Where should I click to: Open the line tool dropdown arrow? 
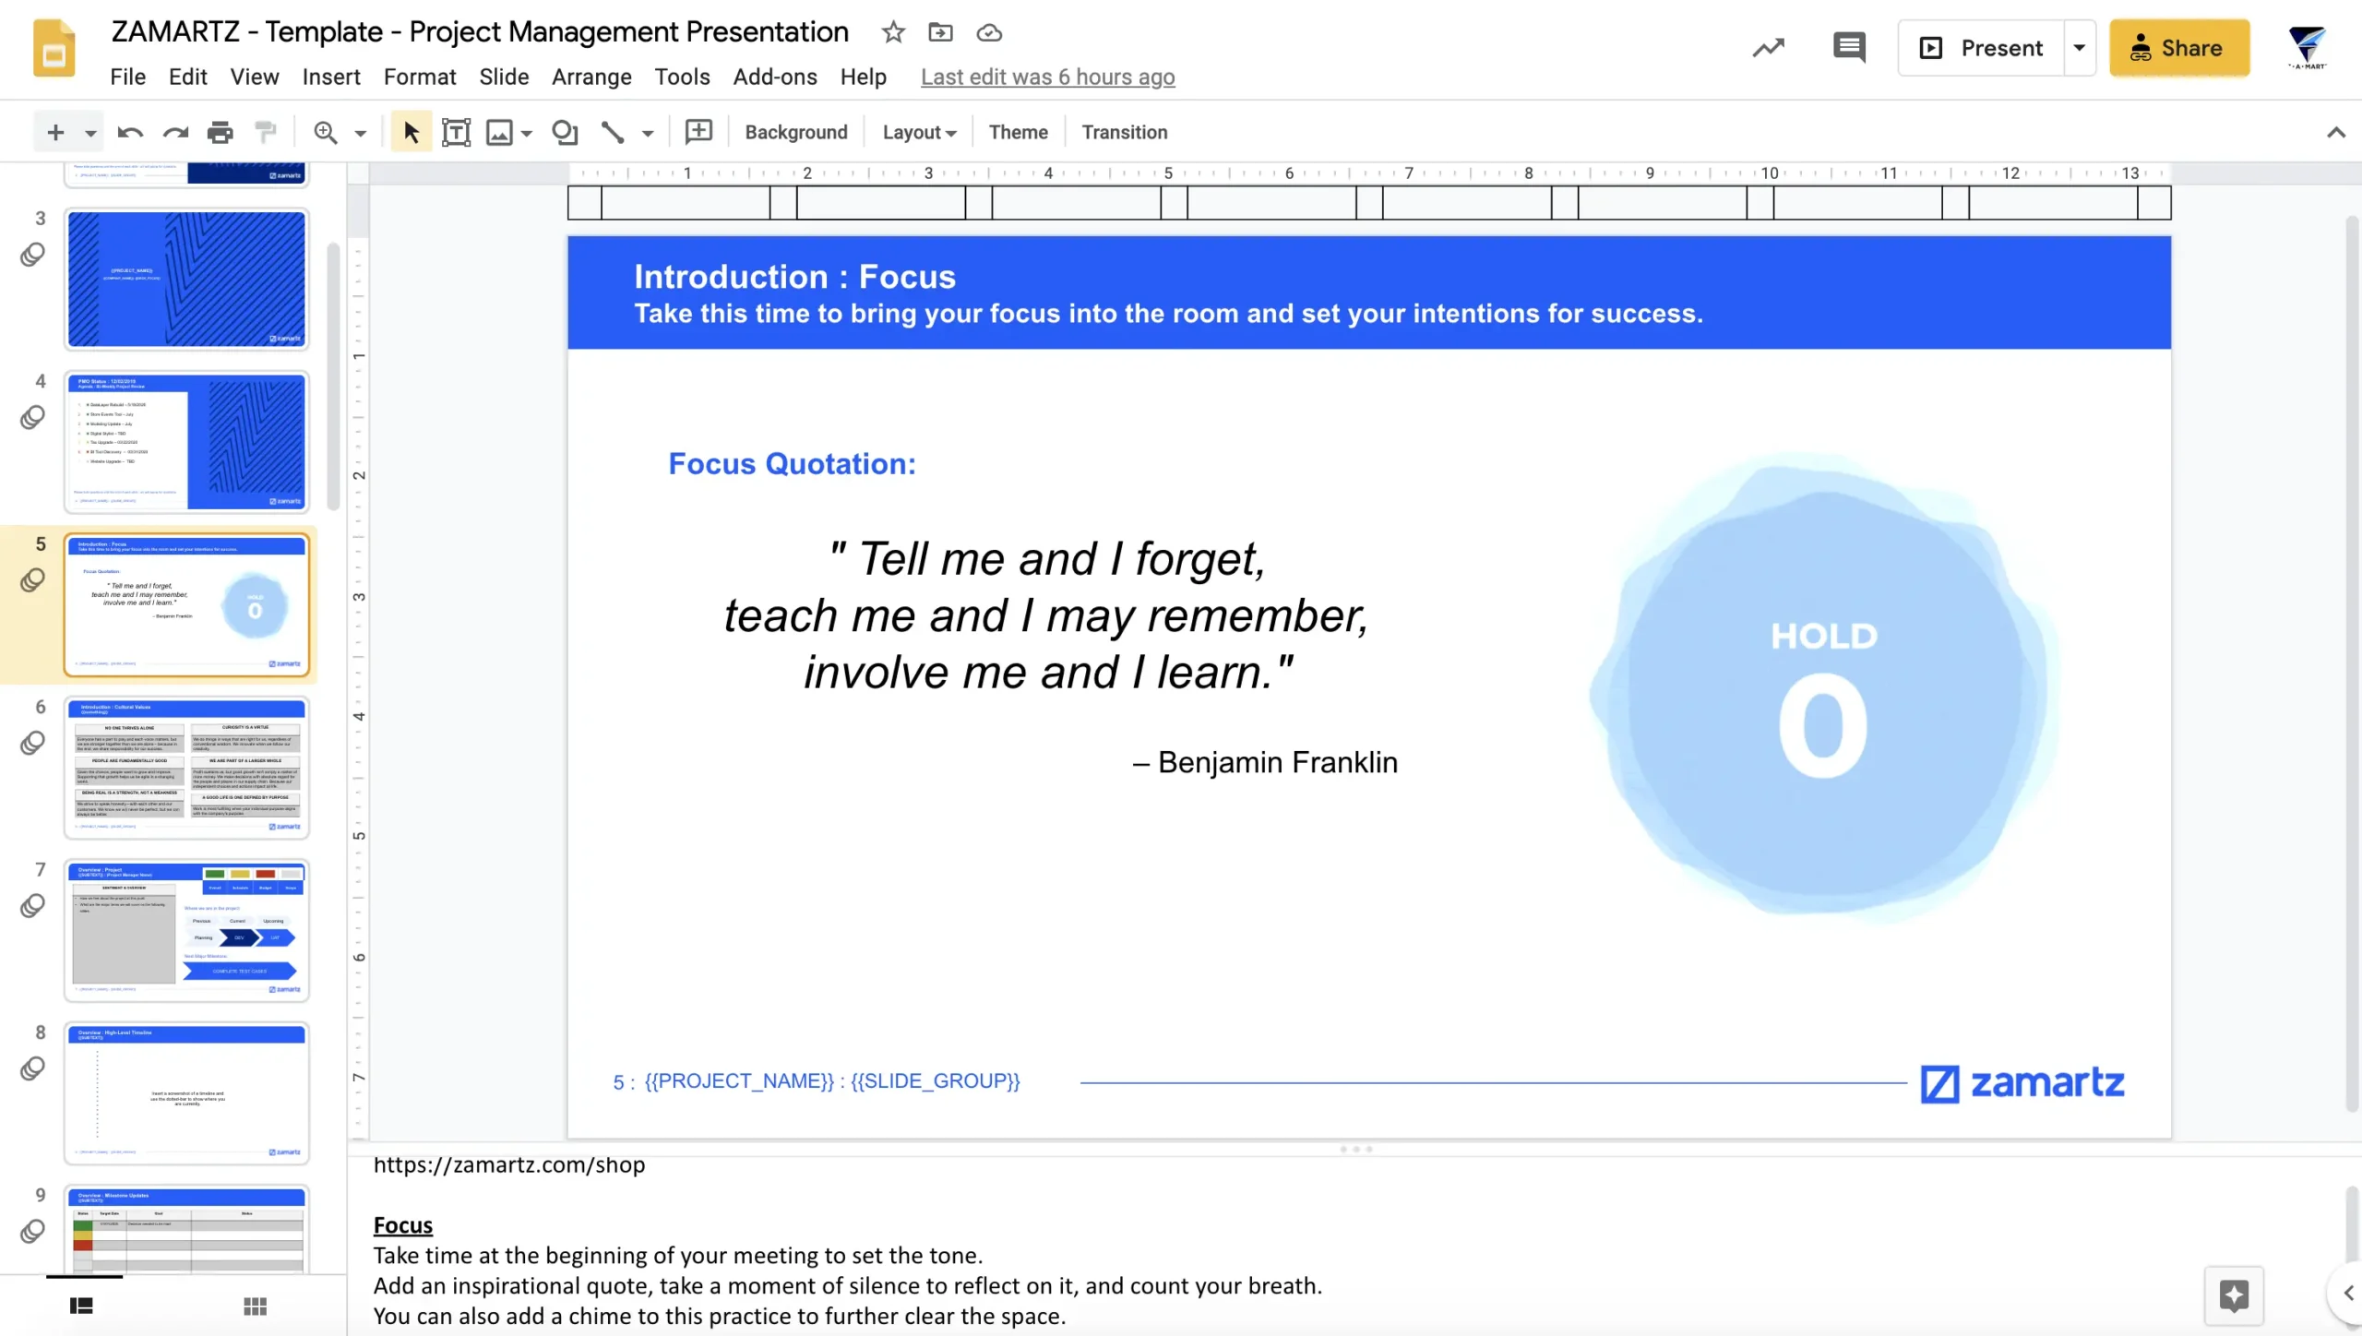pos(648,134)
